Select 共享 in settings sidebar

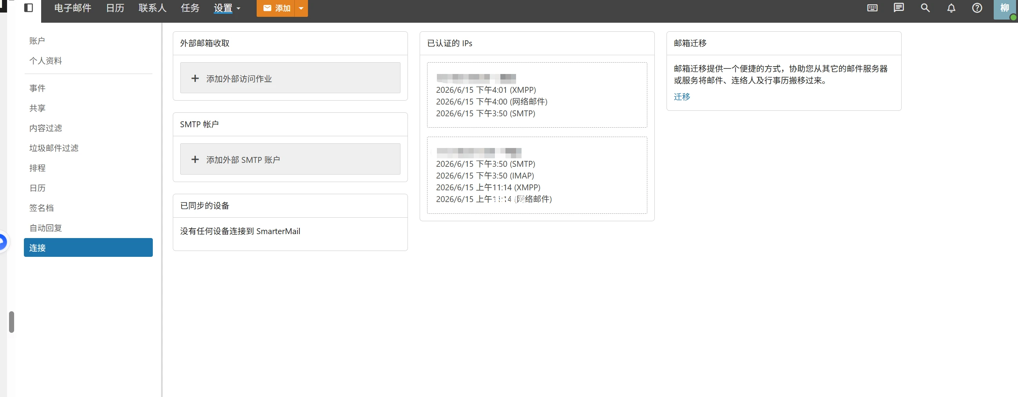tap(37, 108)
